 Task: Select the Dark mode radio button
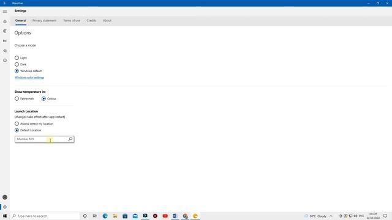17,64
